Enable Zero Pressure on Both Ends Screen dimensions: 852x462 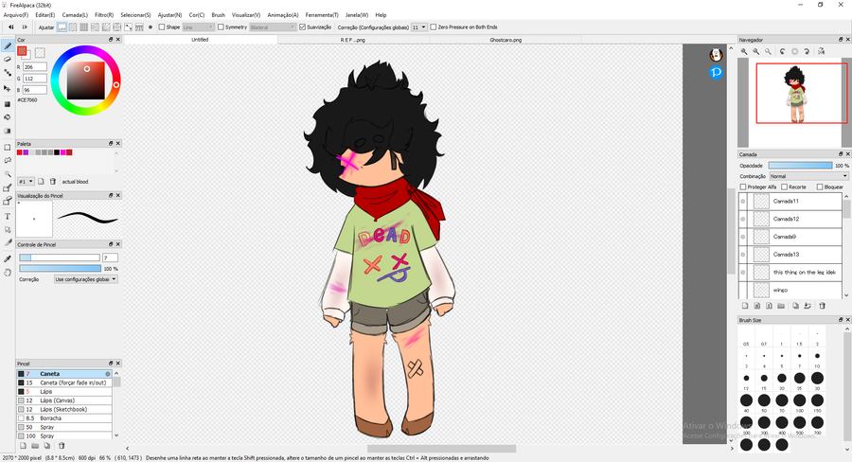coord(433,27)
